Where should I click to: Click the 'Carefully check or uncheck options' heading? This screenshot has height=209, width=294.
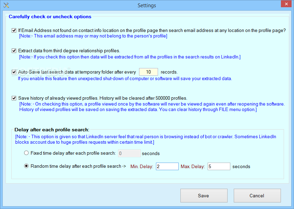point(50,16)
